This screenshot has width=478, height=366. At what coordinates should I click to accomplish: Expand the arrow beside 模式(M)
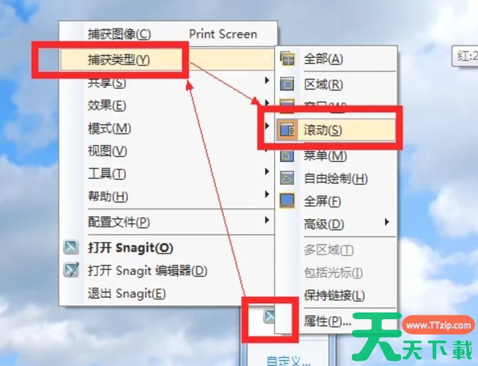267,125
